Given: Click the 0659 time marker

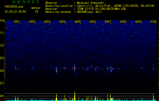Looking at the screenshot, I should pos(138,22).
